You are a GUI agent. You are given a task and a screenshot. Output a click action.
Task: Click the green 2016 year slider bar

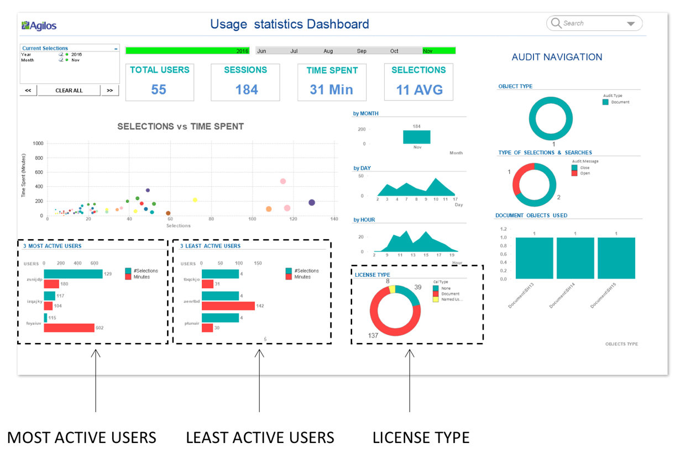coord(188,50)
